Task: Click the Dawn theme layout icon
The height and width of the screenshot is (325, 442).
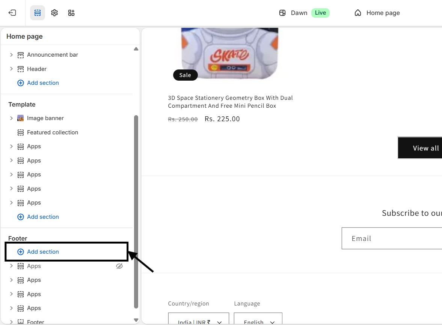Action: click(282, 13)
